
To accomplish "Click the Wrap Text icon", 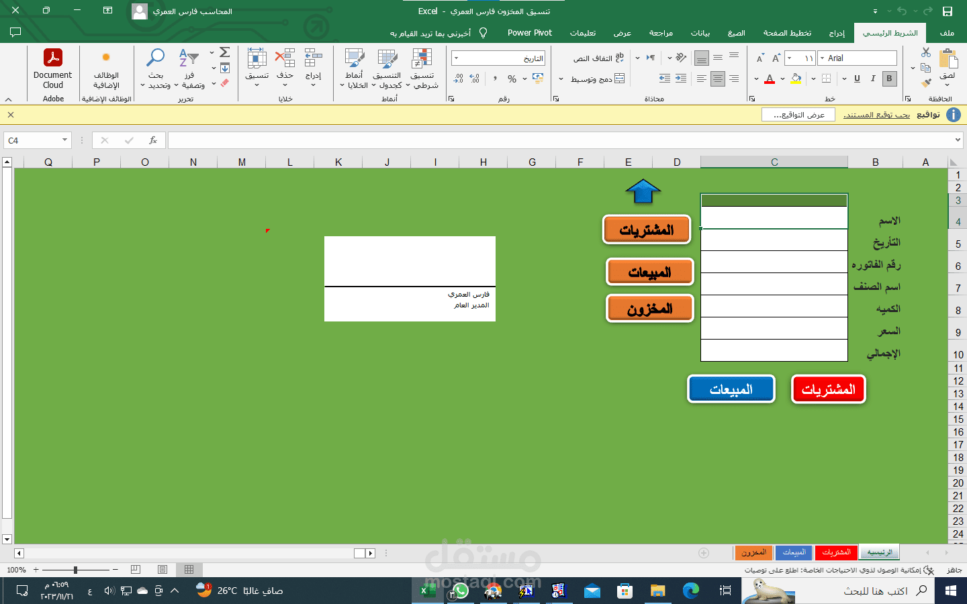I will click(619, 58).
